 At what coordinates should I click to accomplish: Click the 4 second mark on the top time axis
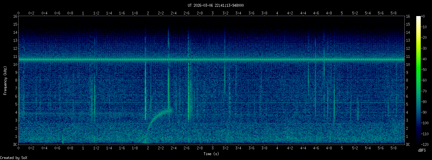[x=277, y=13]
